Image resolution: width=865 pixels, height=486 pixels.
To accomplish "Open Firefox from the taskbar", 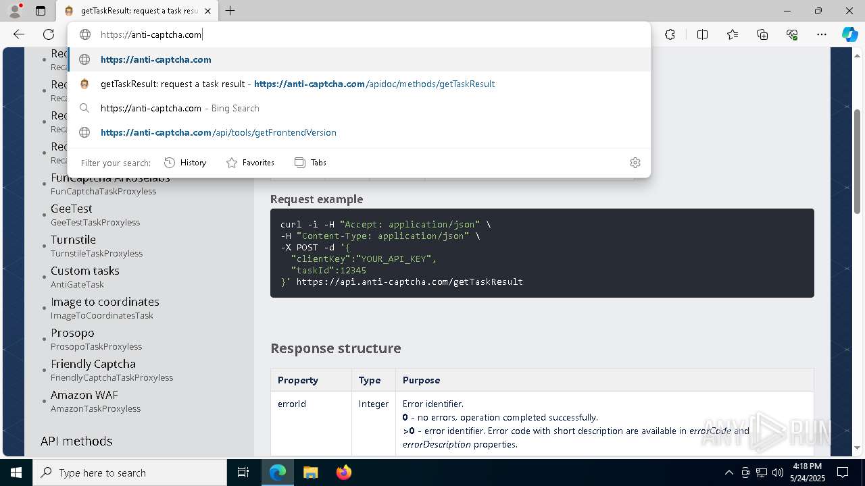I will 344,473.
